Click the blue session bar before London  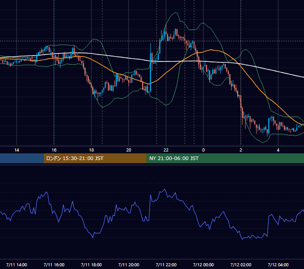click(x=22, y=158)
